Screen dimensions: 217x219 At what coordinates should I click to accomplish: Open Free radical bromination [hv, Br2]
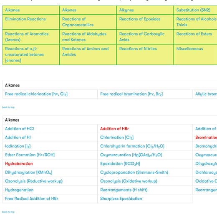point(131,94)
